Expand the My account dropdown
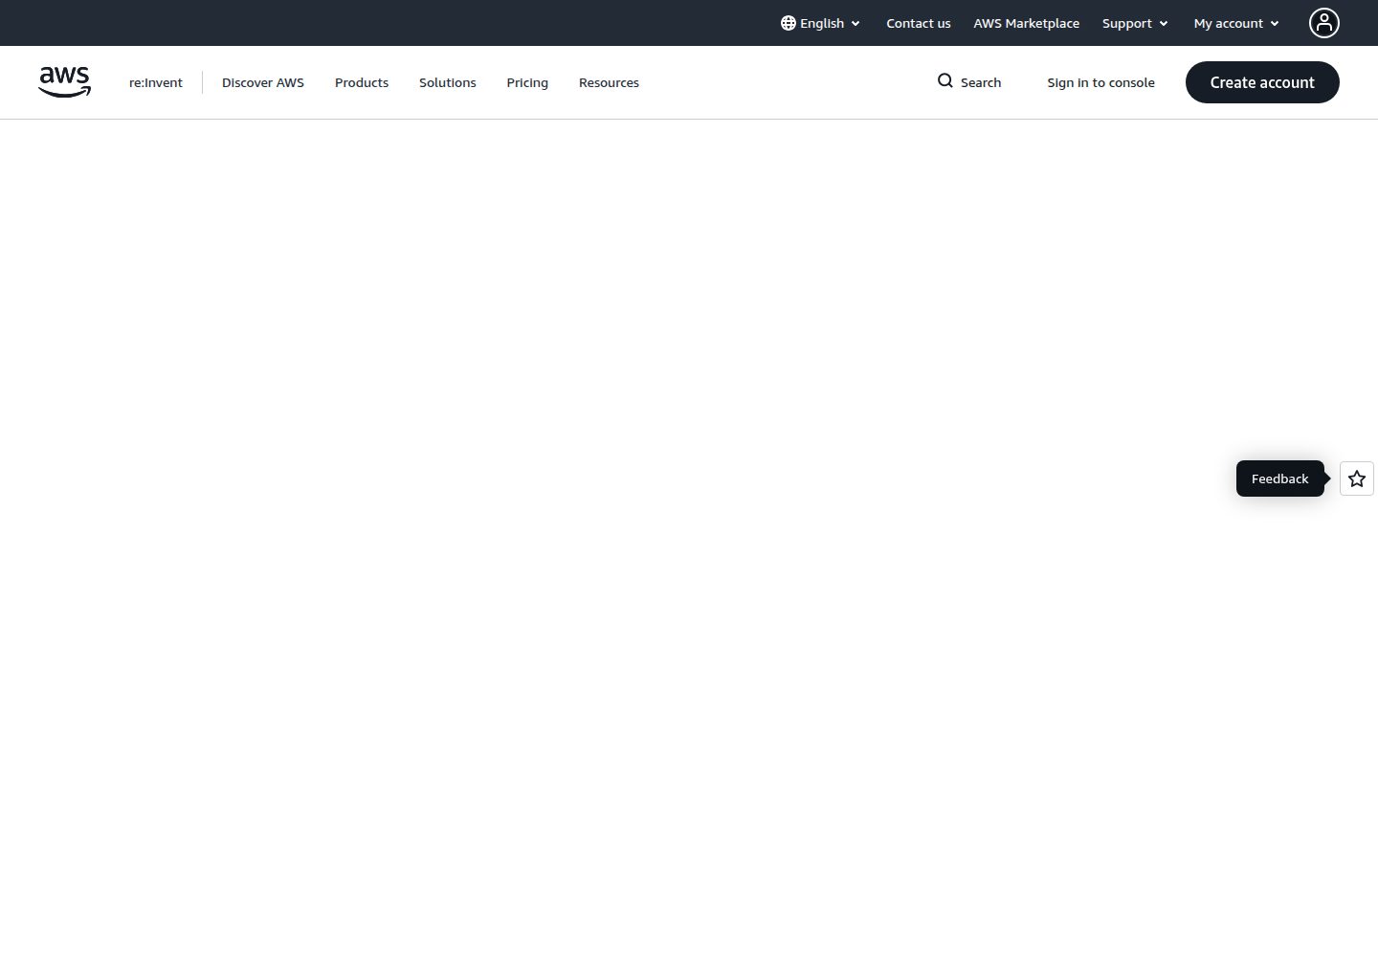Image resolution: width=1378 pixels, height=957 pixels. (x=1236, y=23)
